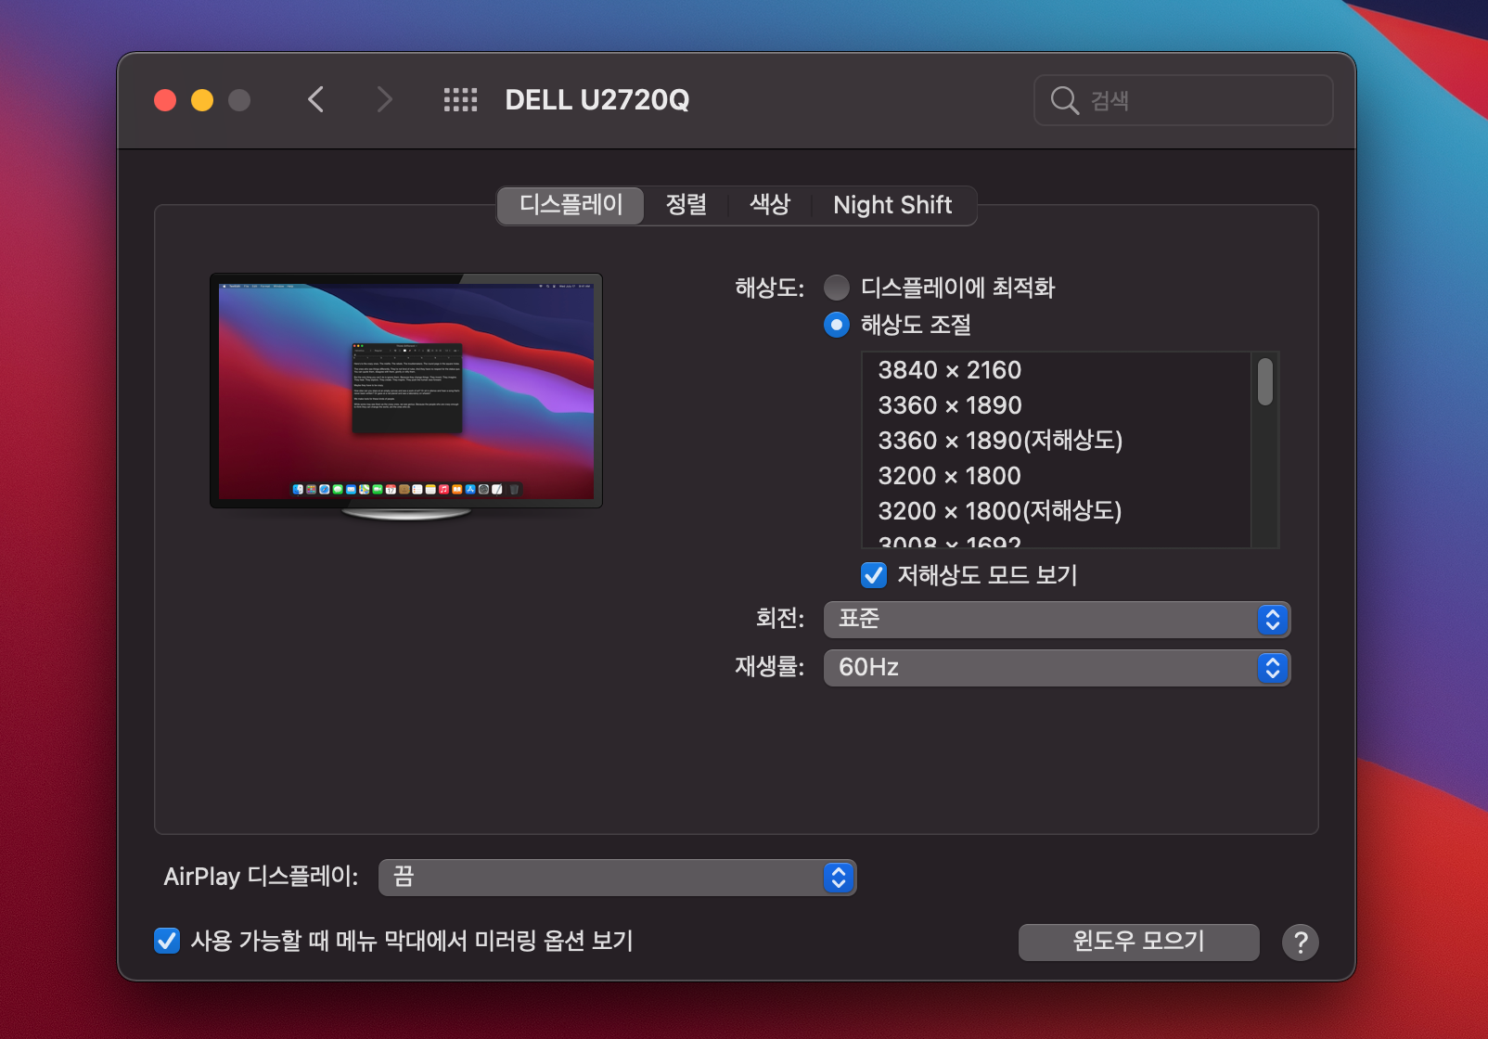This screenshot has height=1039, width=1488.
Task: Choose 3200 × 1800(저해상도) resolution
Action: point(1056,511)
